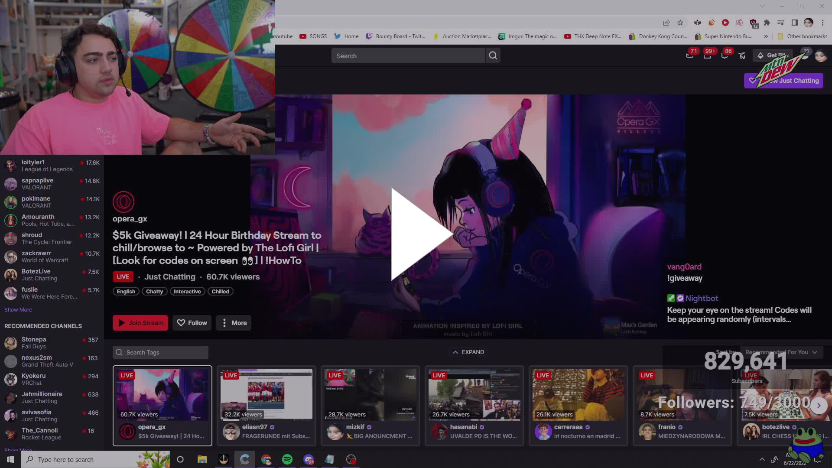Open Whispers with 71 unread messages
832x468 pixels.
pos(689,56)
